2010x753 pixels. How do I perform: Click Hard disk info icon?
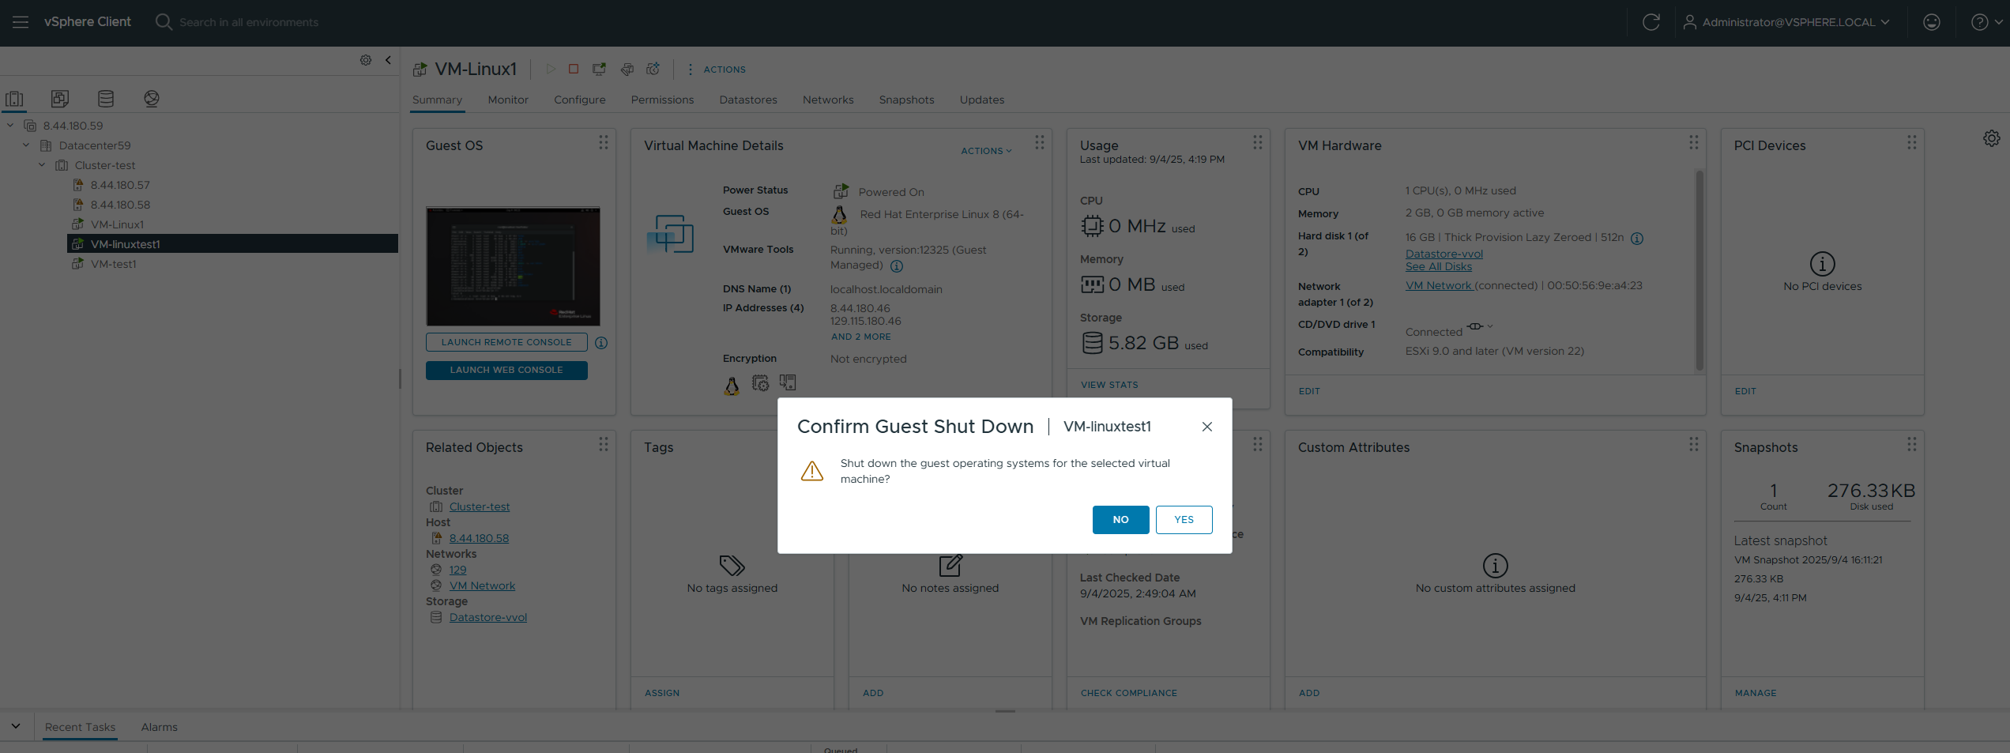click(x=1637, y=239)
